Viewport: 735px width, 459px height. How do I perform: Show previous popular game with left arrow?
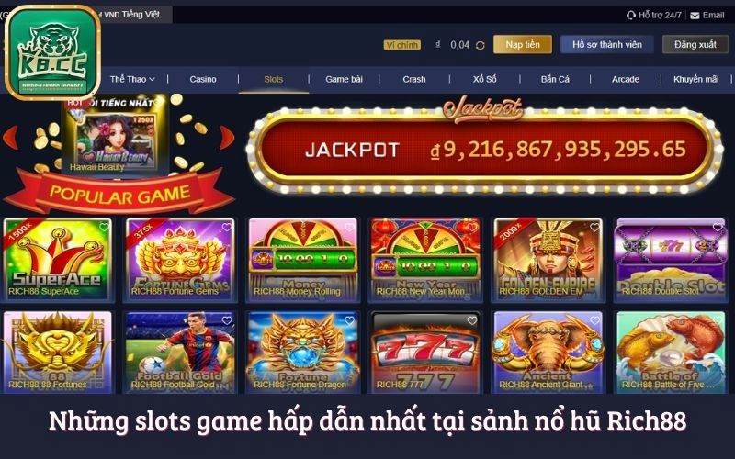(x=10, y=139)
